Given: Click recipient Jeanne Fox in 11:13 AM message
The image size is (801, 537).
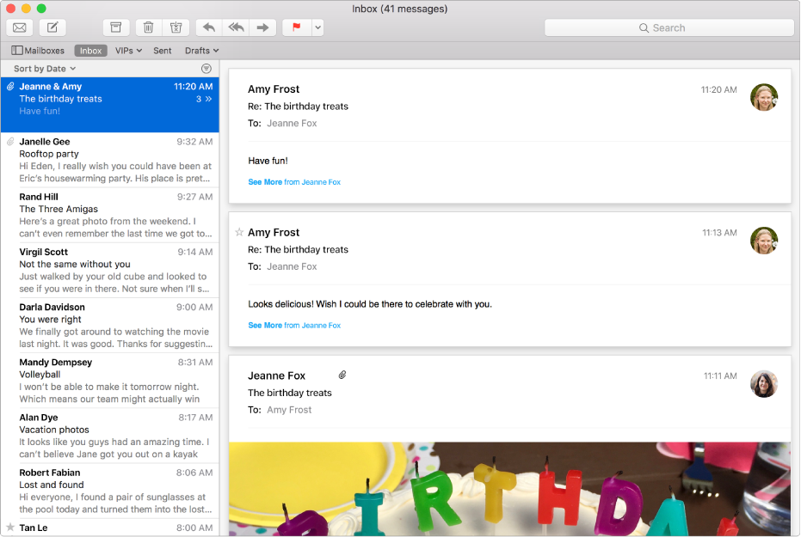Looking at the screenshot, I should click(x=292, y=266).
